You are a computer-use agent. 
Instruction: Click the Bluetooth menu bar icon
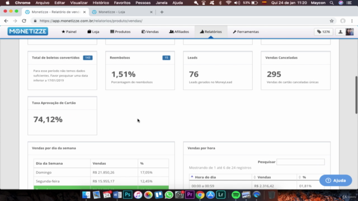click(220, 3)
